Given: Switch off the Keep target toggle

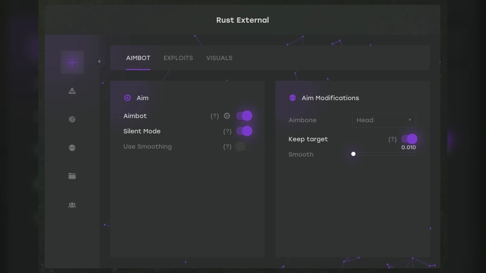Looking at the screenshot, I should point(409,139).
